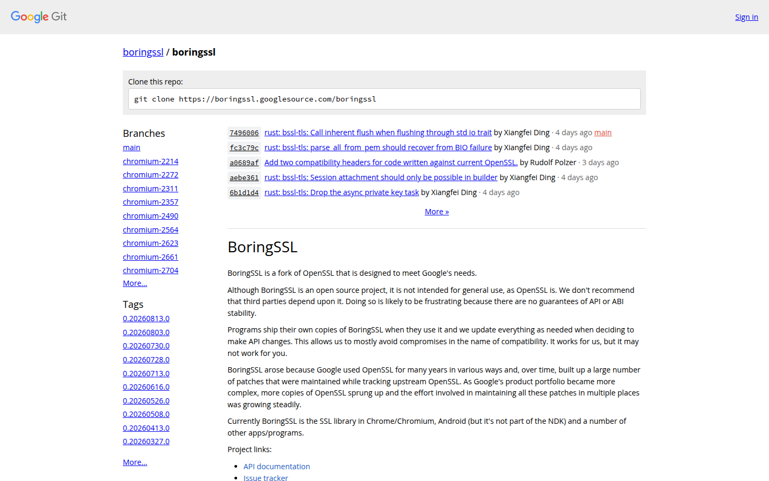Open commit hash 7496006
The image size is (769, 481).
tap(244, 133)
